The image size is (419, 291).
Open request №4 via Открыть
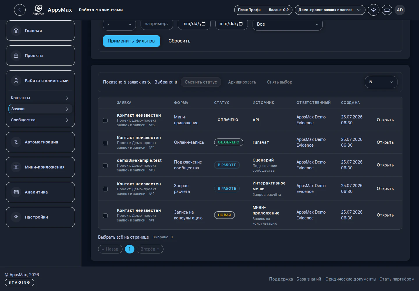click(x=385, y=142)
